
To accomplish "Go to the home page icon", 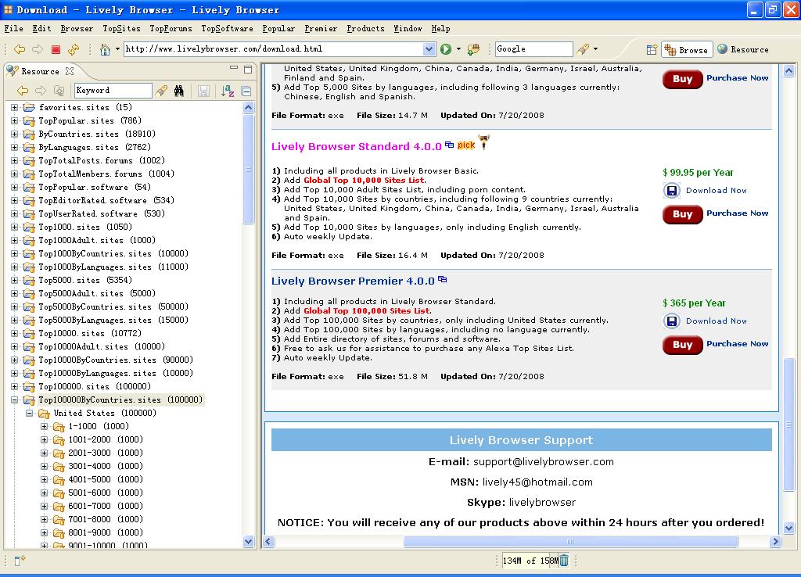I will 106,49.
